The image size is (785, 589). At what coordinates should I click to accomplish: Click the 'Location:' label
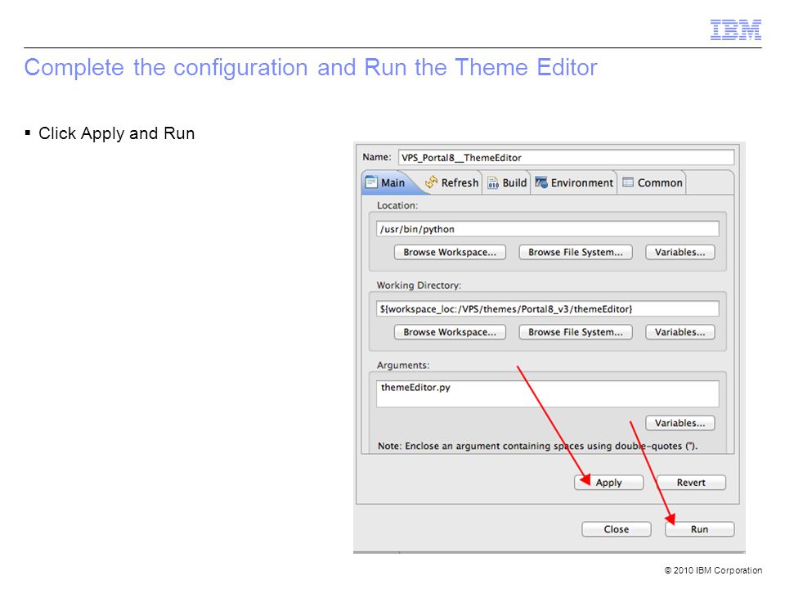[x=397, y=205]
